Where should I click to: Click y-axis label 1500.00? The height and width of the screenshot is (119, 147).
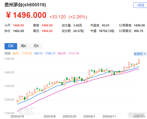(x=9, y=59)
